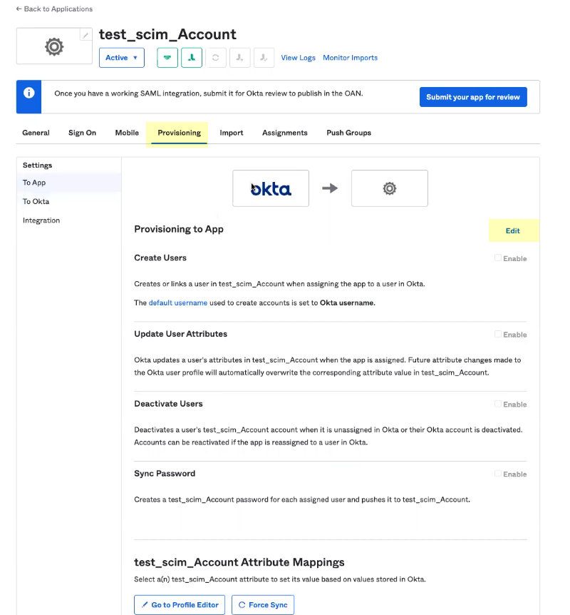Toggle Create Users Enable checkbox

[x=497, y=258]
